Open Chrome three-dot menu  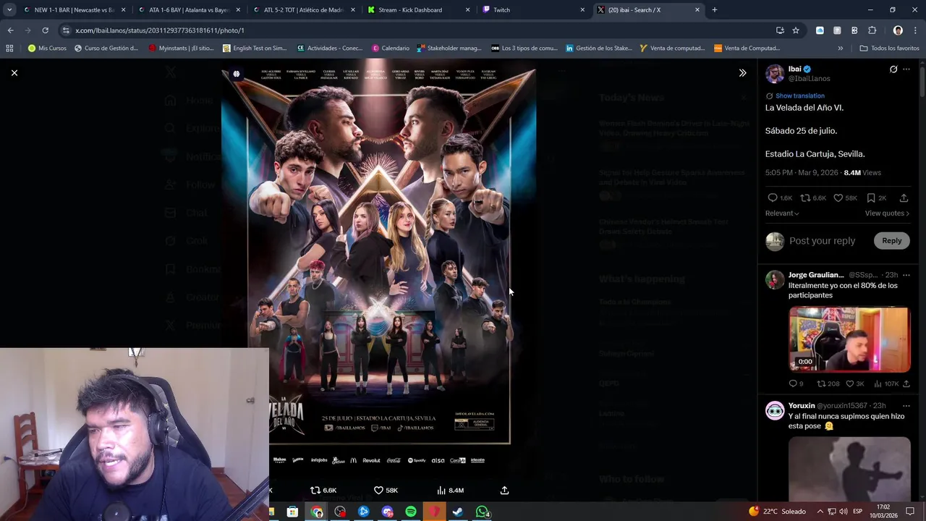point(916,30)
